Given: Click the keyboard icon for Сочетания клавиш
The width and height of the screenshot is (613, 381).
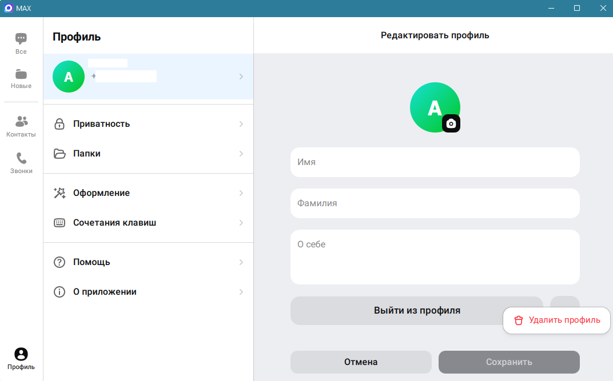Looking at the screenshot, I should pyautogui.click(x=59, y=223).
